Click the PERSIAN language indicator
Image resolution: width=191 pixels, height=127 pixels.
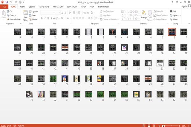click(21, 126)
